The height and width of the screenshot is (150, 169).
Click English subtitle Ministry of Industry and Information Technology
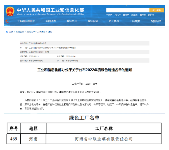click(50, 14)
